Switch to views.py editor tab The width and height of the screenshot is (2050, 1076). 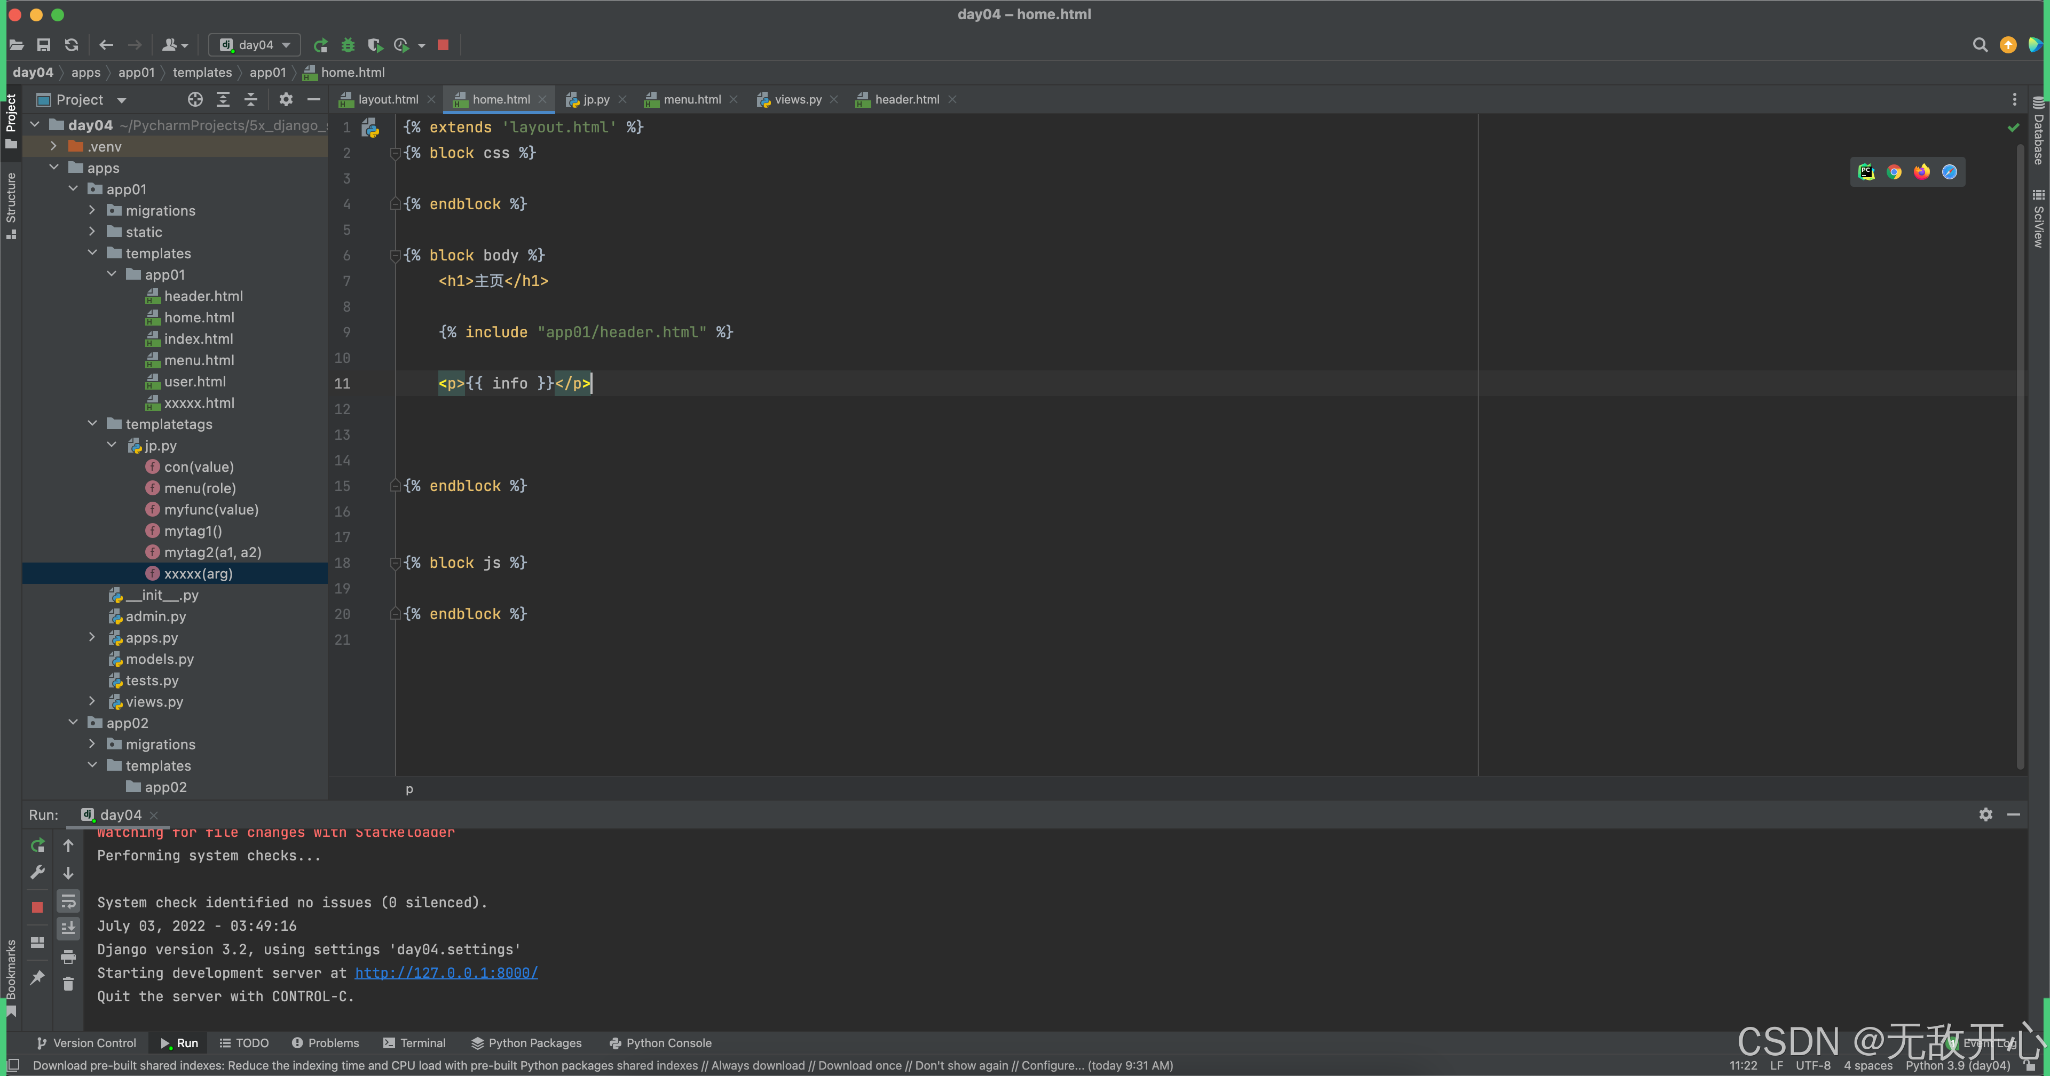pos(790,99)
